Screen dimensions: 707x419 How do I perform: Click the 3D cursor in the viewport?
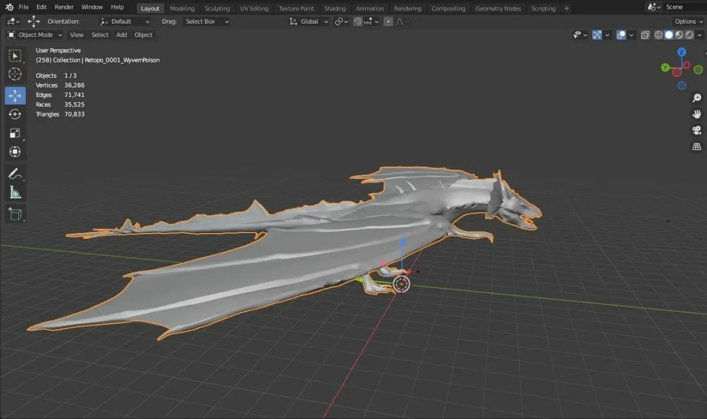402,284
